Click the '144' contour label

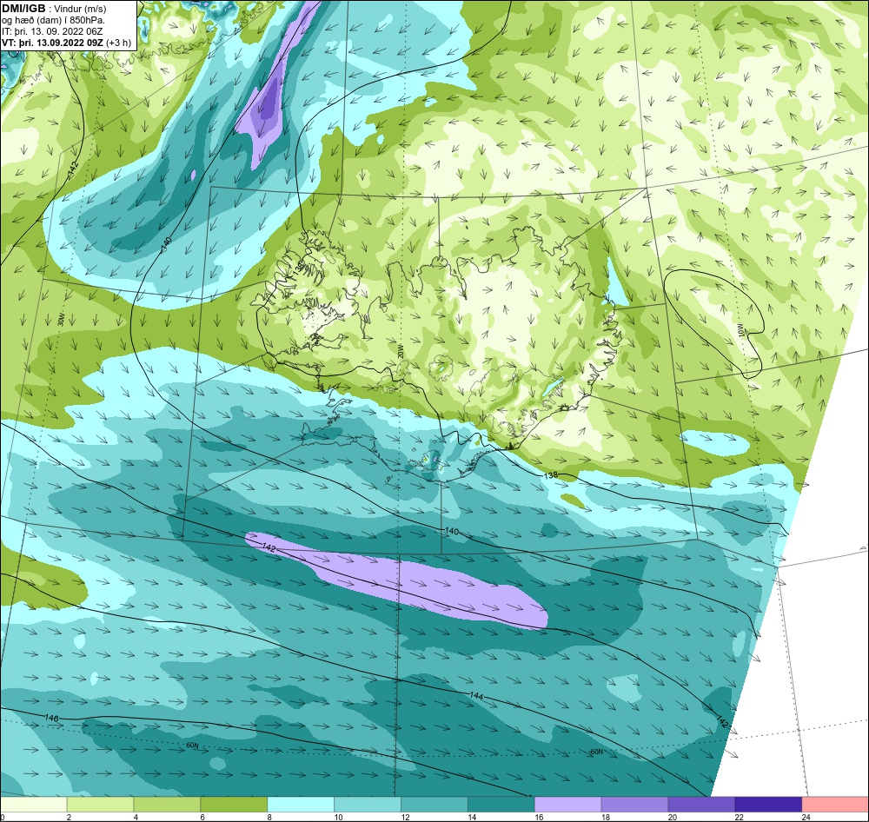pyautogui.click(x=476, y=696)
